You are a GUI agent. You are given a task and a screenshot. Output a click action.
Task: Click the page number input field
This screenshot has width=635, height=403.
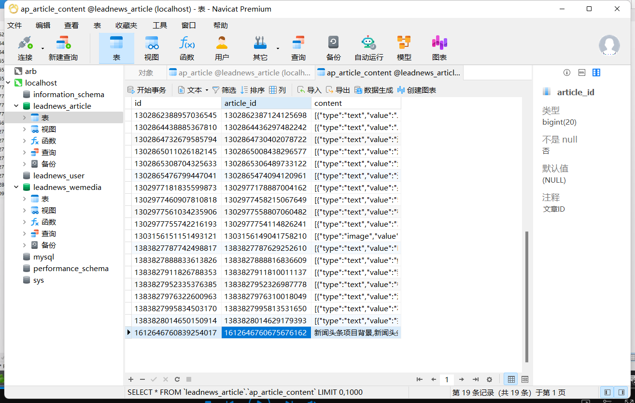(x=447, y=379)
